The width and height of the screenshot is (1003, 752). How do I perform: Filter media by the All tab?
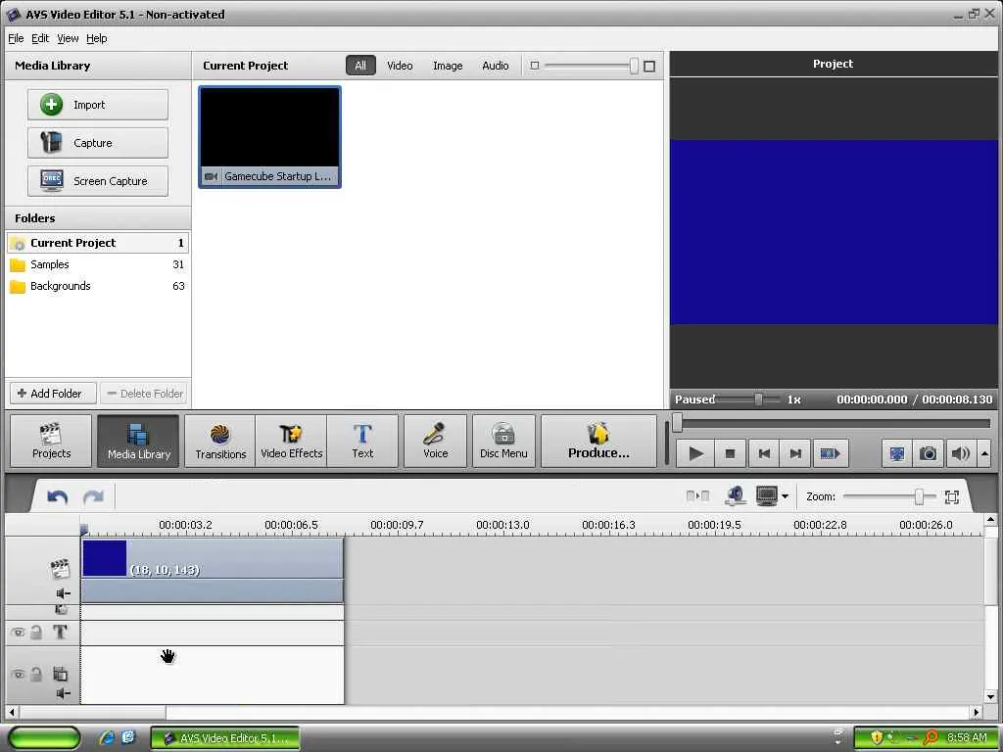click(360, 66)
